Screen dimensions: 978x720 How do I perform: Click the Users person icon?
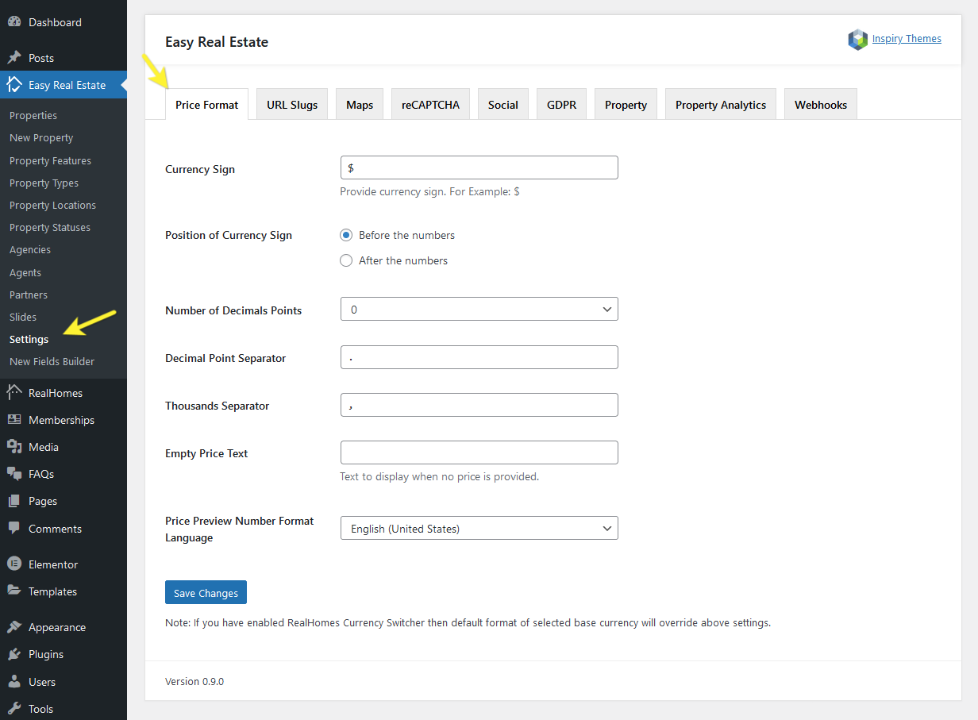[x=14, y=682]
